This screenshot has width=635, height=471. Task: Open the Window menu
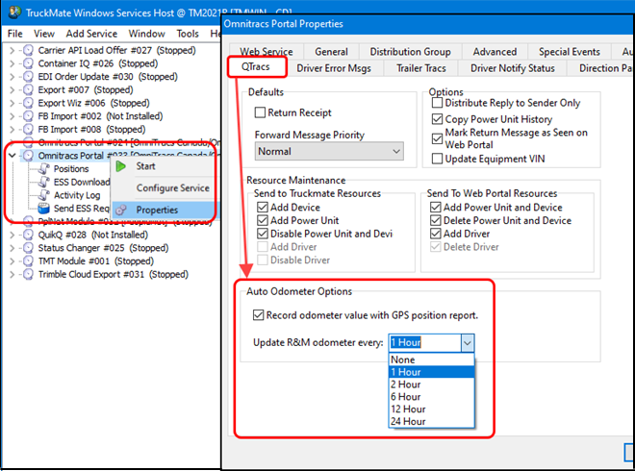(146, 34)
